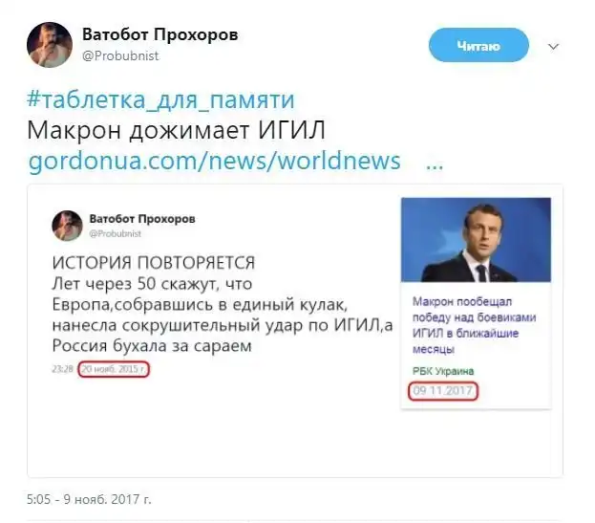Click embedded tweet author name Ватобот Прохоров
The image size is (595, 523).
(x=142, y=219)
